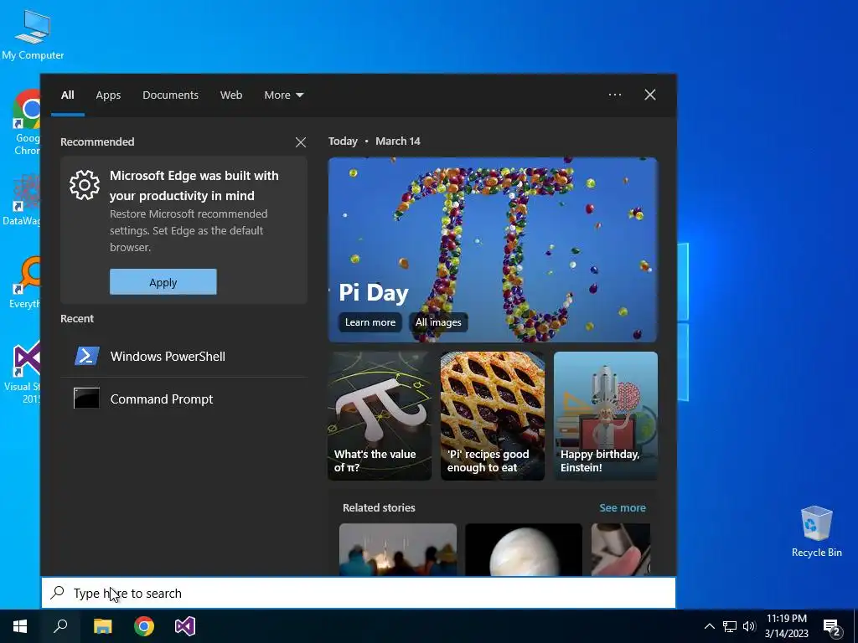This screenshot has height=643, width=858.
Task: Click the Today March 14 heading
Action: point(375,141)
